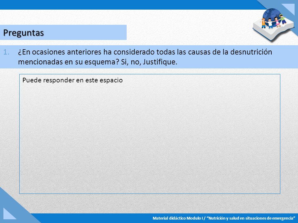Click the footer text "Material didáctico Modulo I"
Viewport: 298px width, 223px height.
click(x=178, y=218)
